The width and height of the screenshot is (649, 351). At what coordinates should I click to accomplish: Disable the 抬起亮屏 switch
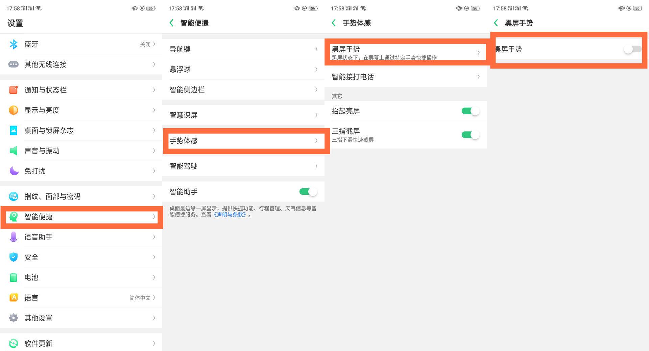(470, 111)
